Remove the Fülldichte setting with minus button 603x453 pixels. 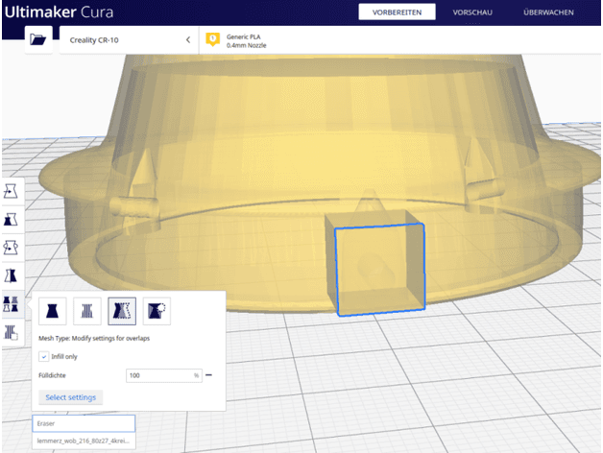pyautogui.click(x=208, y=375)
